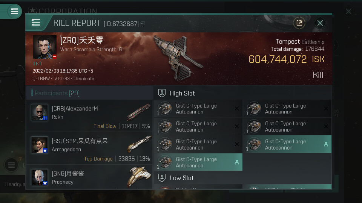
Task: Select the highlighted autocannon in left column
Action: click(x=198, y=162)
